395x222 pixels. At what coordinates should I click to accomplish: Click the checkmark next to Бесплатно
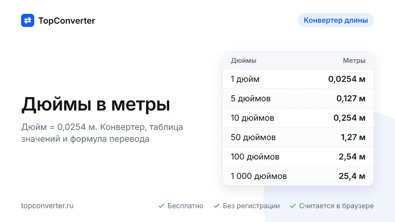click(161, 206)
